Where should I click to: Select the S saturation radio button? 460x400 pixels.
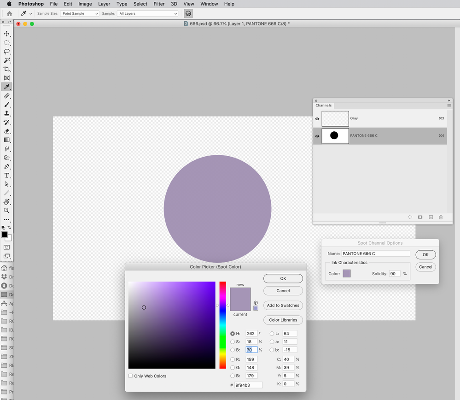point(233,342)
